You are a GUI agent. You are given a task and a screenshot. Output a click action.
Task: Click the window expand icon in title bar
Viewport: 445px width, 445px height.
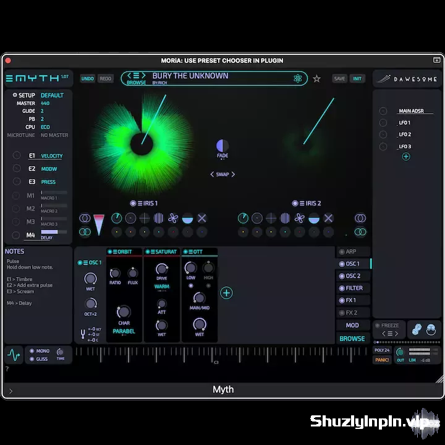point(436,60)
